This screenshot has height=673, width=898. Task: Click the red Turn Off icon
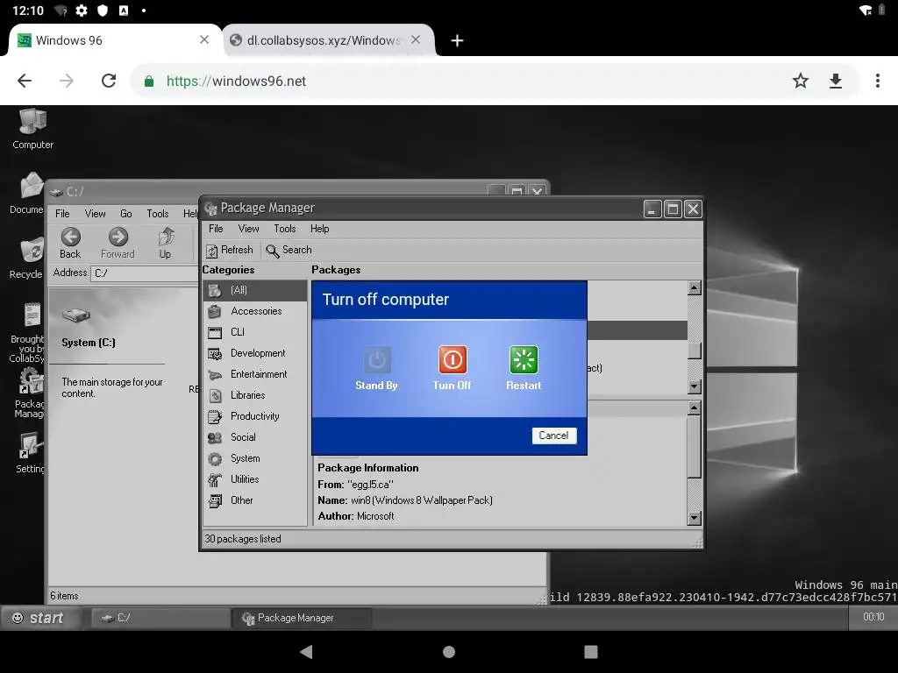point(453,359)
